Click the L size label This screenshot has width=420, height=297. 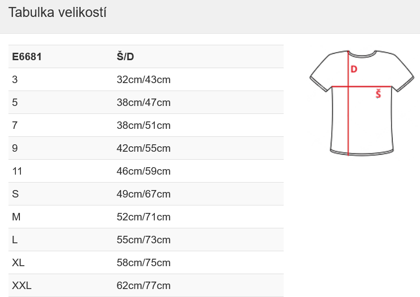(15, 240)
